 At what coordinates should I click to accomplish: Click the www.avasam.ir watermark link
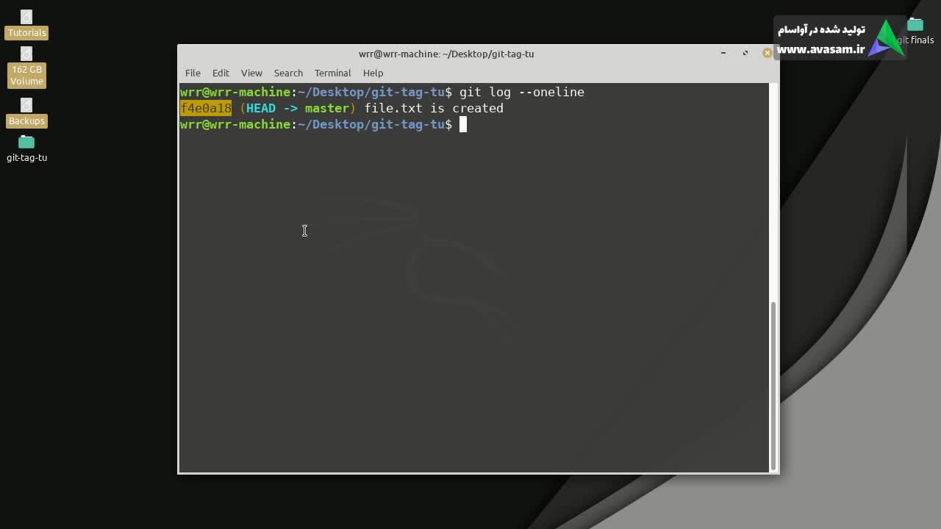820,49
